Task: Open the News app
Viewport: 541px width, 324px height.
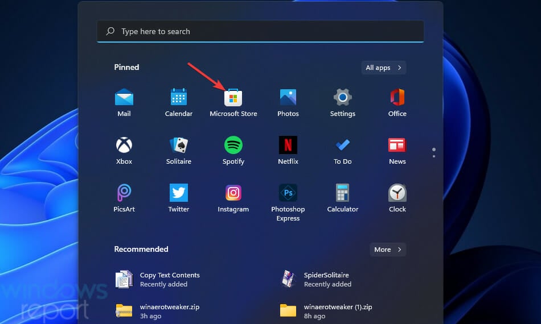Action: [397, 150]
